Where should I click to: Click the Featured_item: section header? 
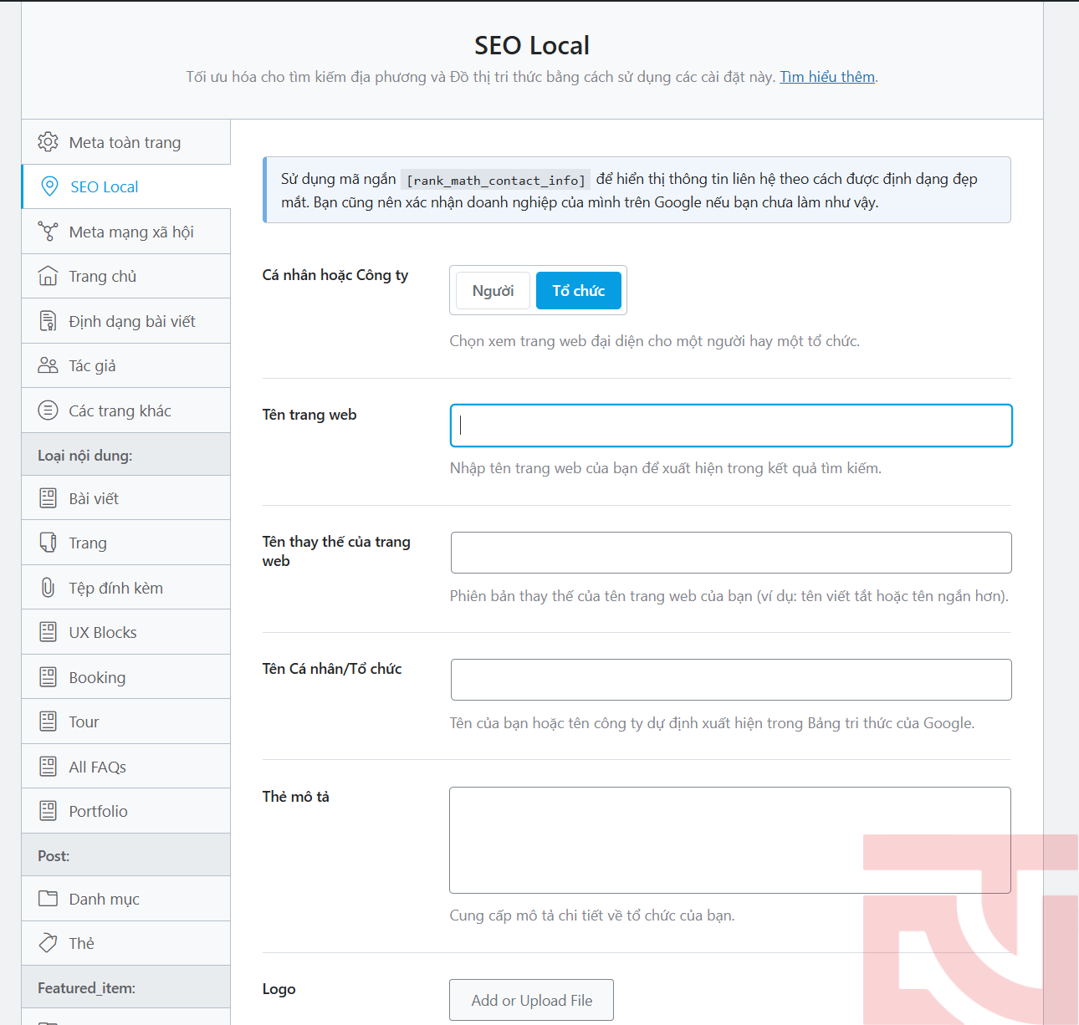pyautogui.click(x=125, y=987)
